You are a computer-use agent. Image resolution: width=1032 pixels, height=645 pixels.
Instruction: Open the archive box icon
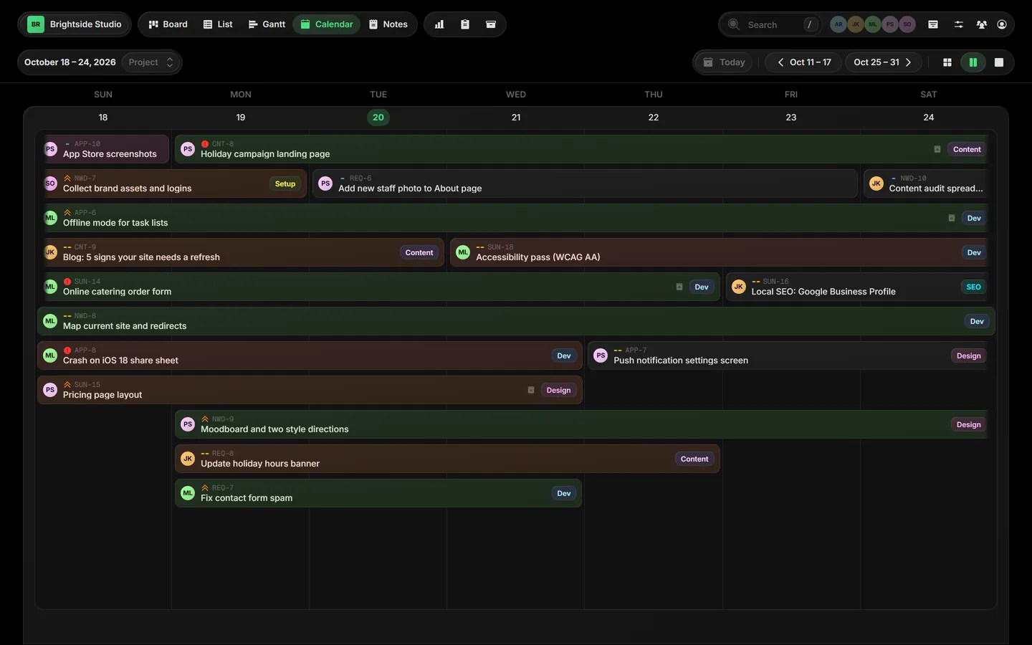click(x=491, y=24)
